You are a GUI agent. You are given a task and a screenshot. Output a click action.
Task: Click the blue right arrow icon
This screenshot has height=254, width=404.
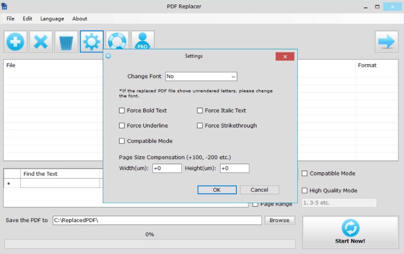pos(386,42)
